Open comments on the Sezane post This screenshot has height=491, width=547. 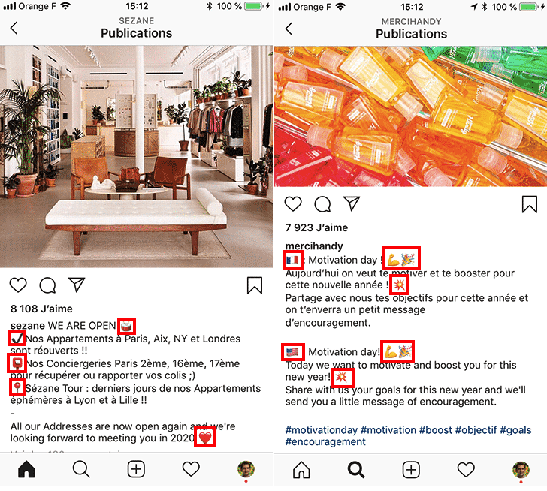pos(47,285)
